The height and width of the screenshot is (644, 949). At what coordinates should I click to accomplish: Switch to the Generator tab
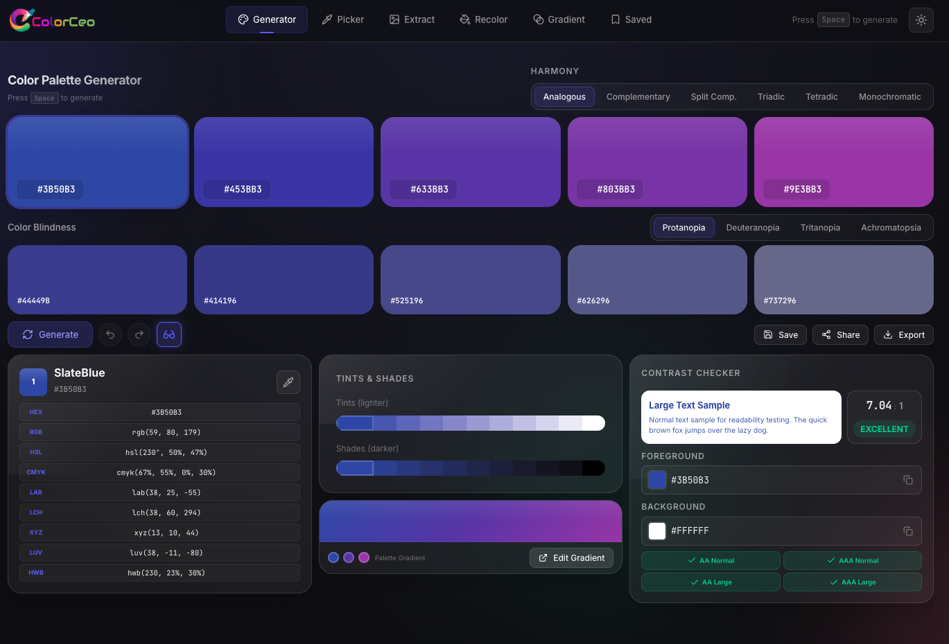(266, 19)
